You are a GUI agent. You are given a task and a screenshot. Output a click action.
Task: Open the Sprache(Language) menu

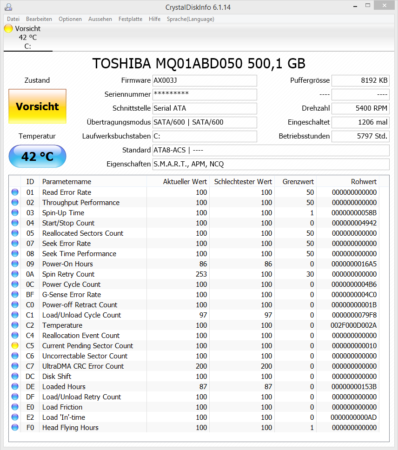pyautogui.click(x=191, y=19)
